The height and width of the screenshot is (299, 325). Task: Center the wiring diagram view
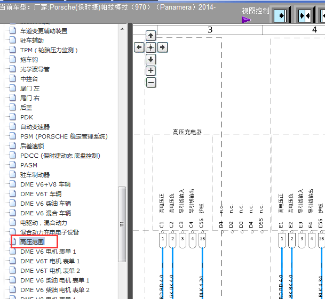pos(150,47)
